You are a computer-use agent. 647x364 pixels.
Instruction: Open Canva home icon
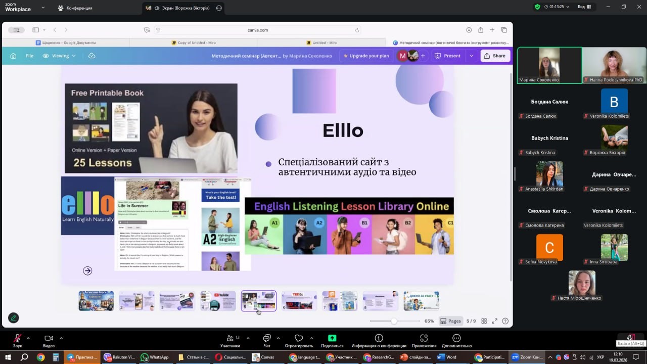point(14,56)
